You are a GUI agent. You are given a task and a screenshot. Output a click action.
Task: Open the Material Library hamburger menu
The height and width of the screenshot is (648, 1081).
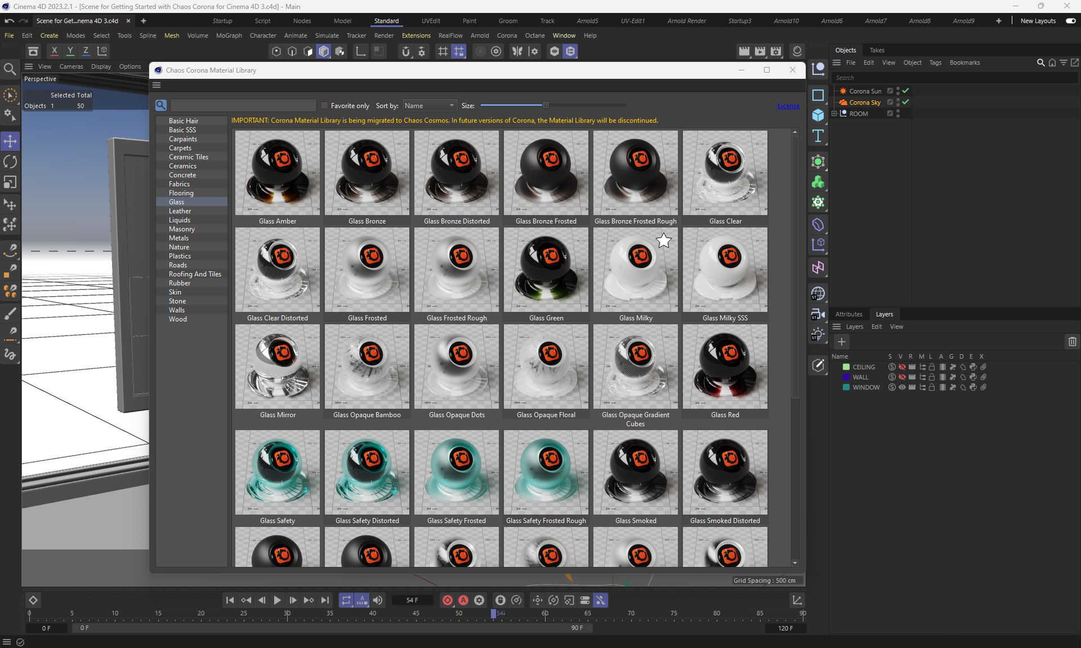tap(157, 85)
